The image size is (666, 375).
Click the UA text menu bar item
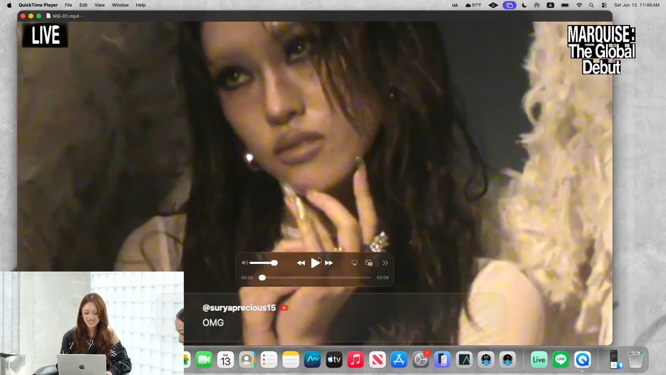(x=455, y=5)
